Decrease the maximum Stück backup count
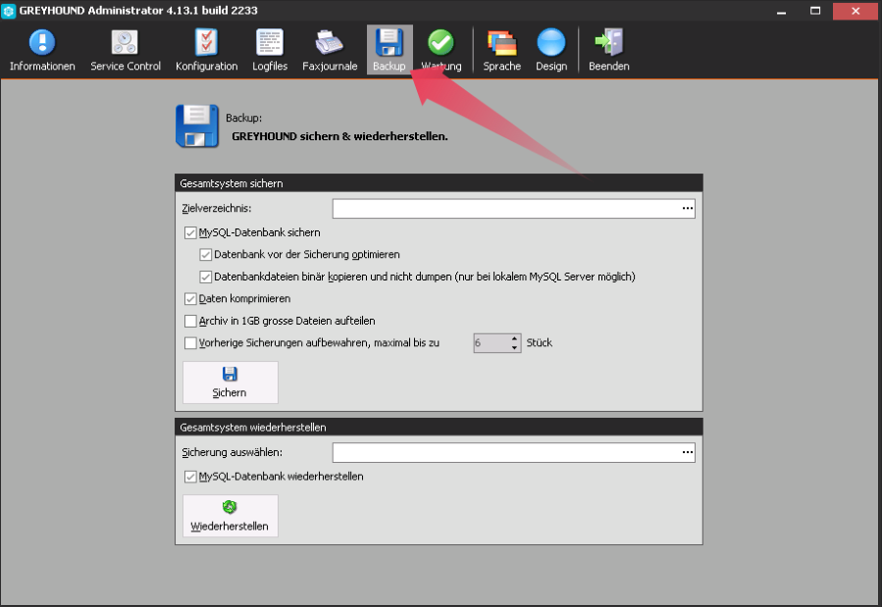The height and width of the screenshot is (607, 882). [x=515, y=347]
